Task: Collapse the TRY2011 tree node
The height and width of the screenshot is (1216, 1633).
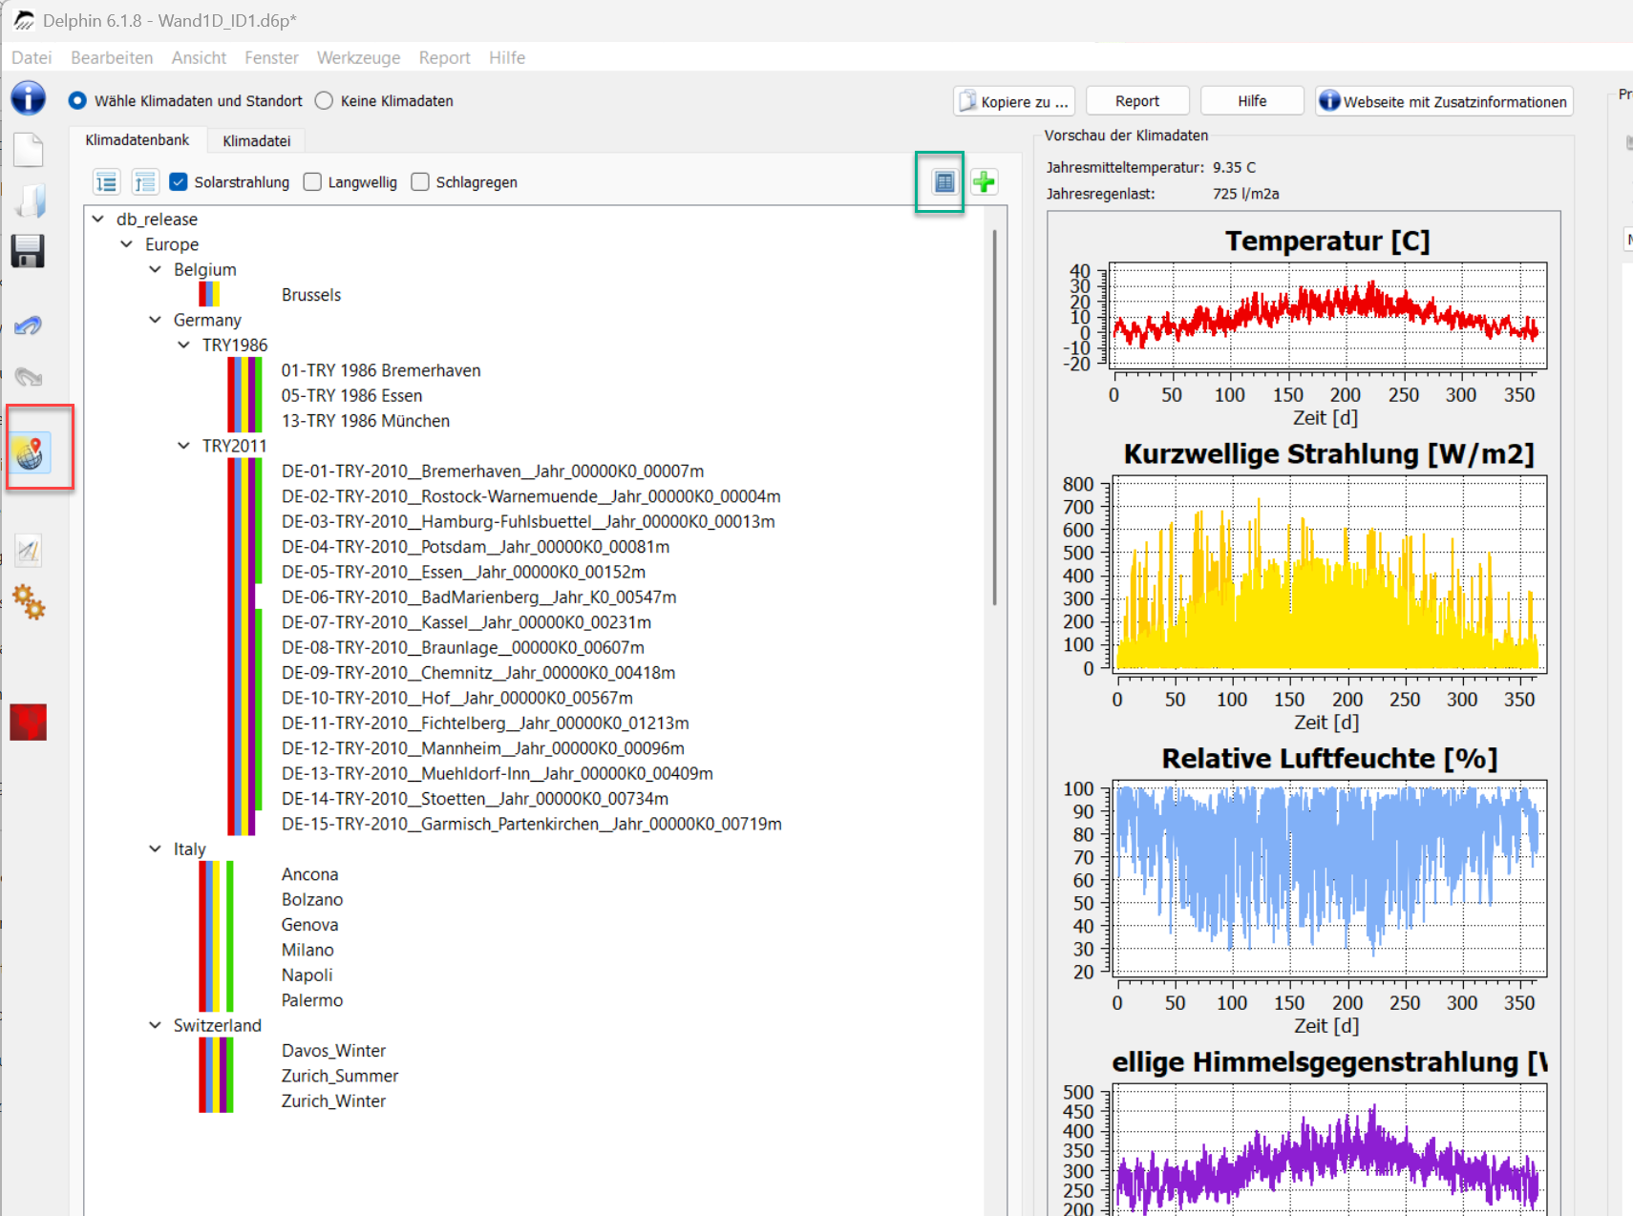Action: pyautogui.click(x=184, y=446)
